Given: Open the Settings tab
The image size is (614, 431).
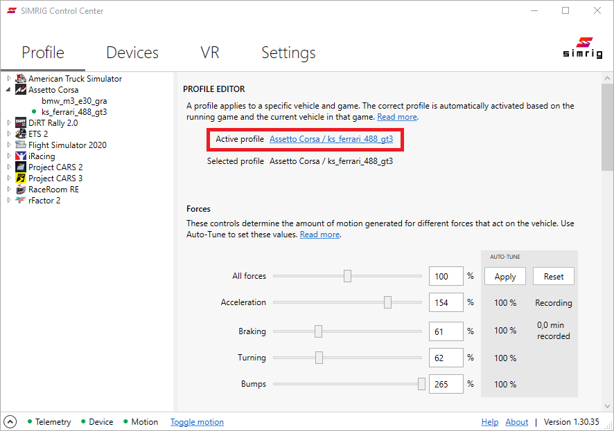Looking at the screenshot, I should [x=288, y=53].
